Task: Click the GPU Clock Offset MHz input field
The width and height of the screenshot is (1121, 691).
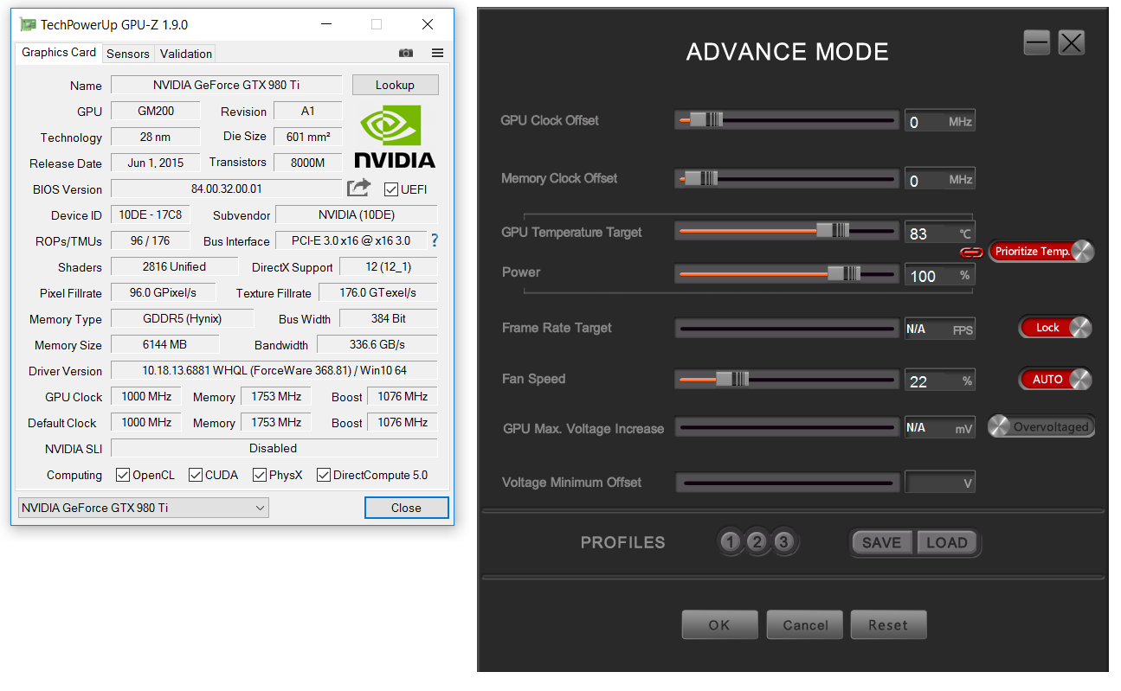Action: coord(940,121)
